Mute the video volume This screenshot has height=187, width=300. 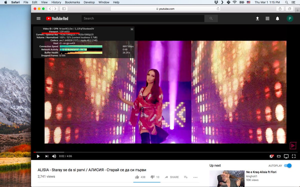coord(54,156)
